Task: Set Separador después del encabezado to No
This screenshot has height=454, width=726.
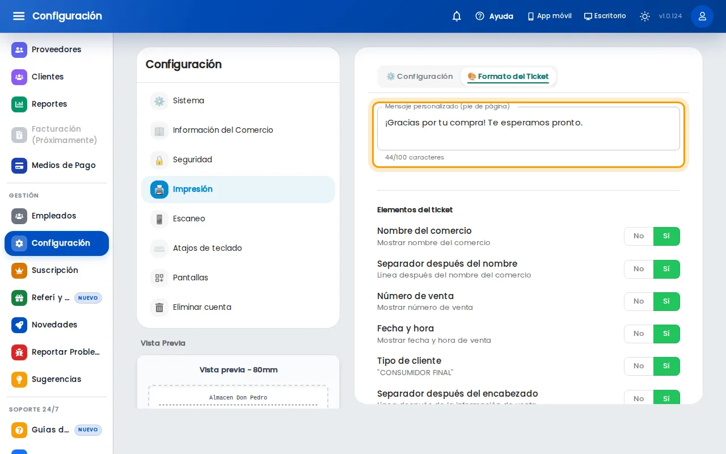Action: (639, 398)
